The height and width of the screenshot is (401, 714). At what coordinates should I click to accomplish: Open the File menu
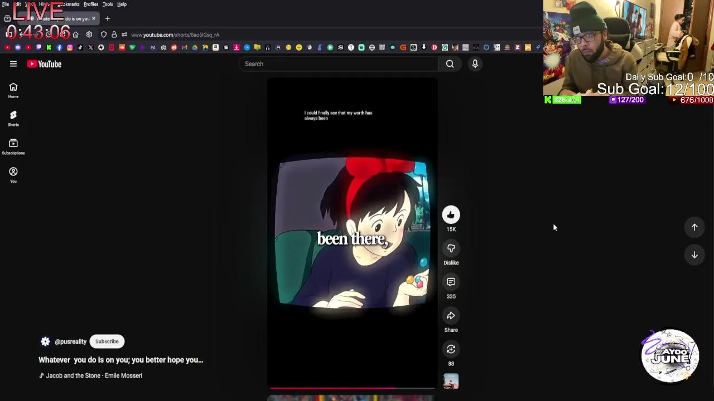(x=6, y=4)
